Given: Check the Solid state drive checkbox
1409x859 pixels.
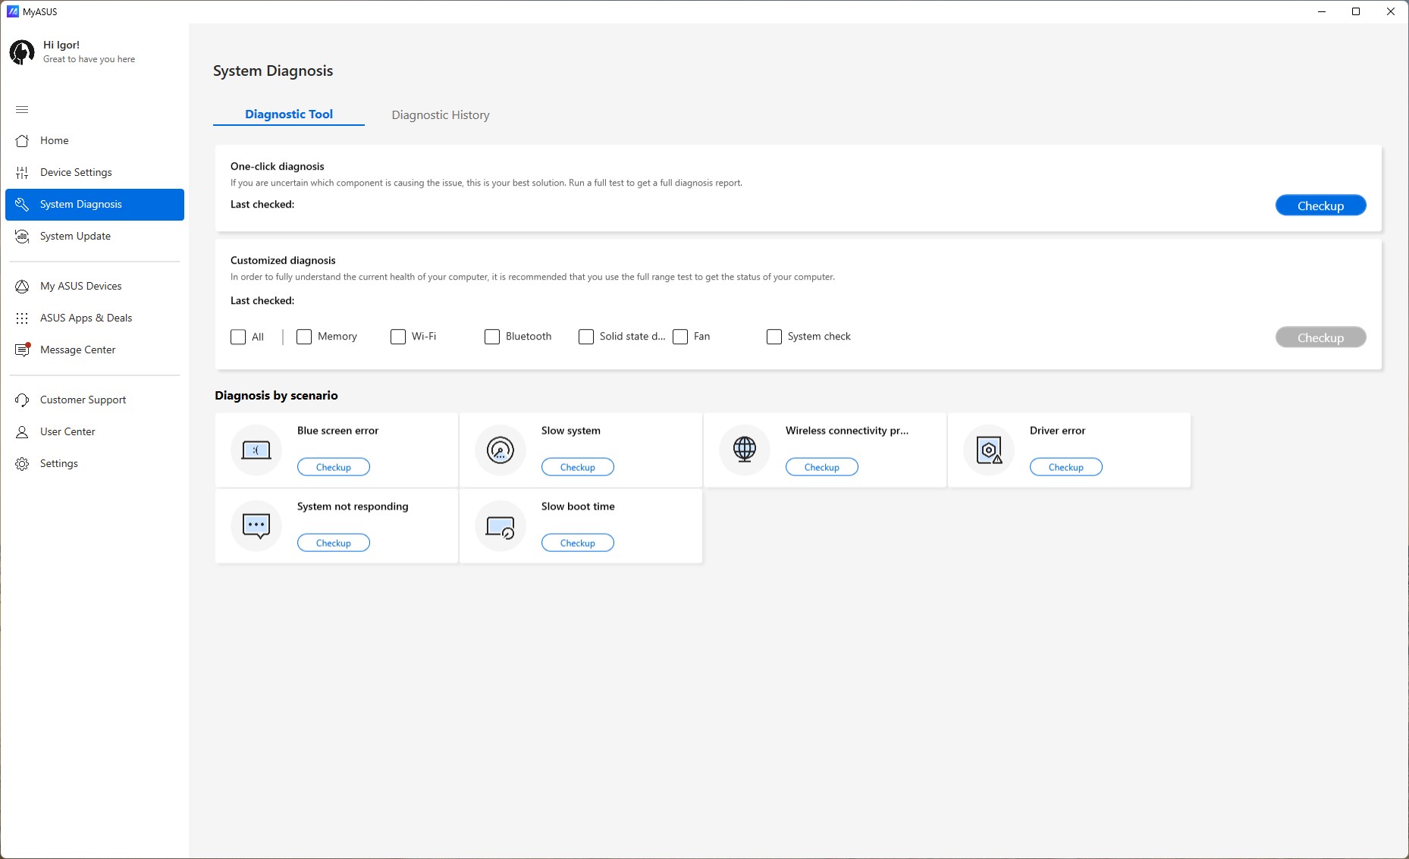Looking at the screenshot, I should pyautogui.click(x=586, y=337).
